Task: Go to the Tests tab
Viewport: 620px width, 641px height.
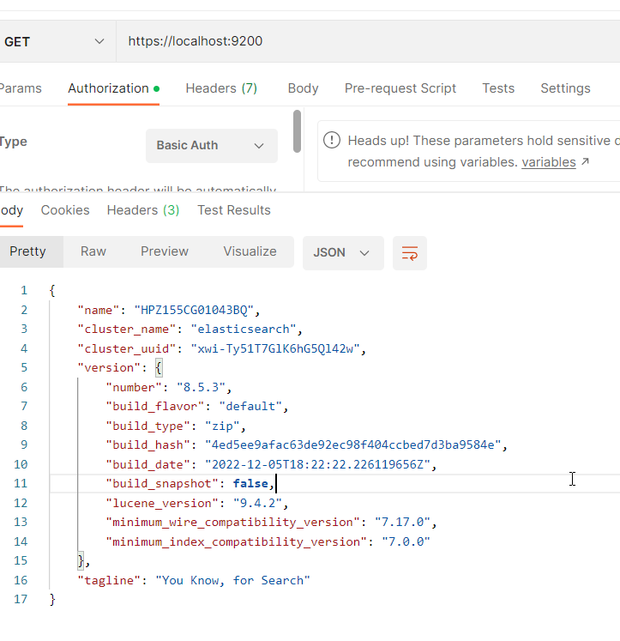Action: [498, 88]
